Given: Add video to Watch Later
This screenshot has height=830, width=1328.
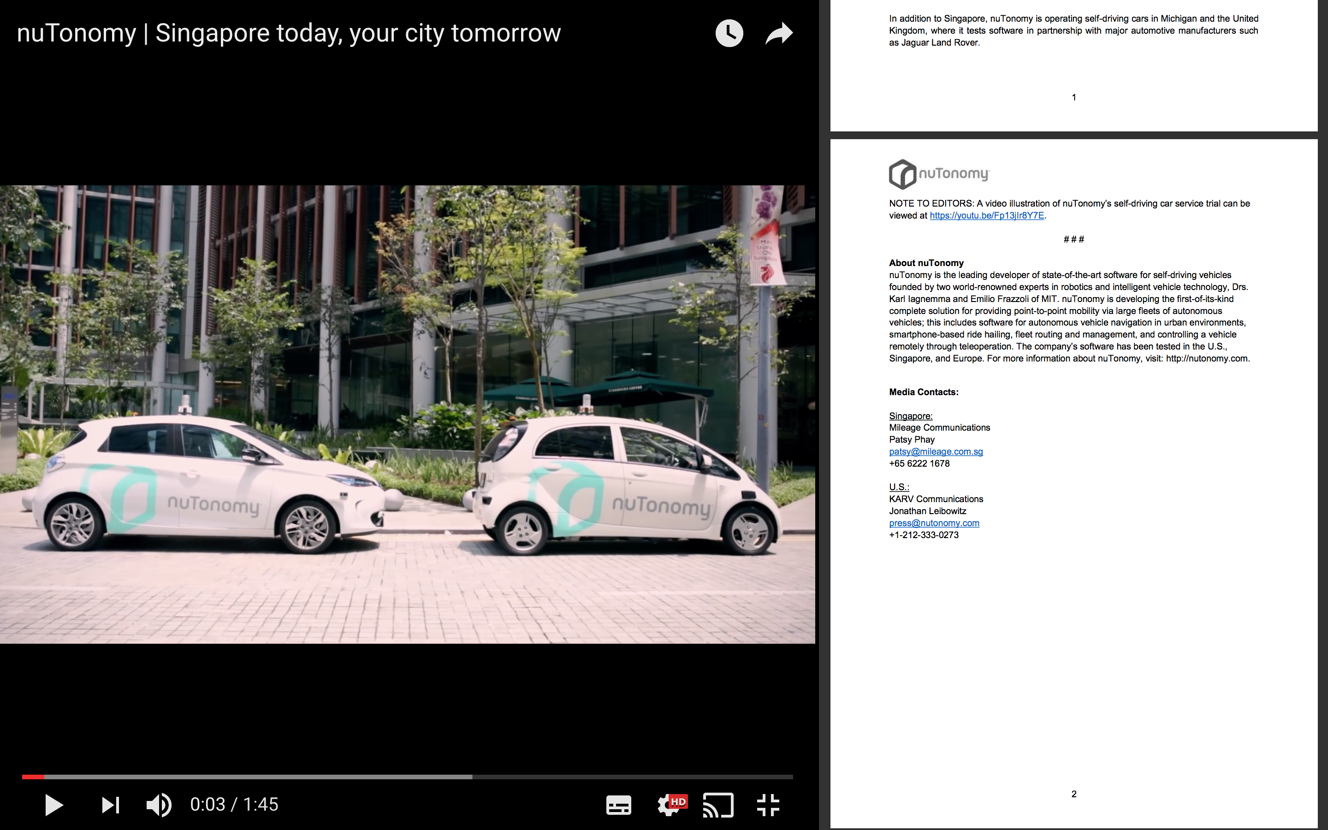Looking at the screenshot, I should [729, 34].
